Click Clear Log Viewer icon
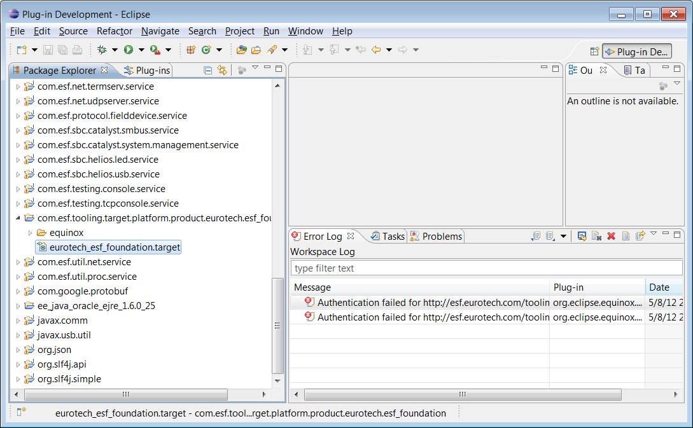The image size is (693, 428). (596, 236)
